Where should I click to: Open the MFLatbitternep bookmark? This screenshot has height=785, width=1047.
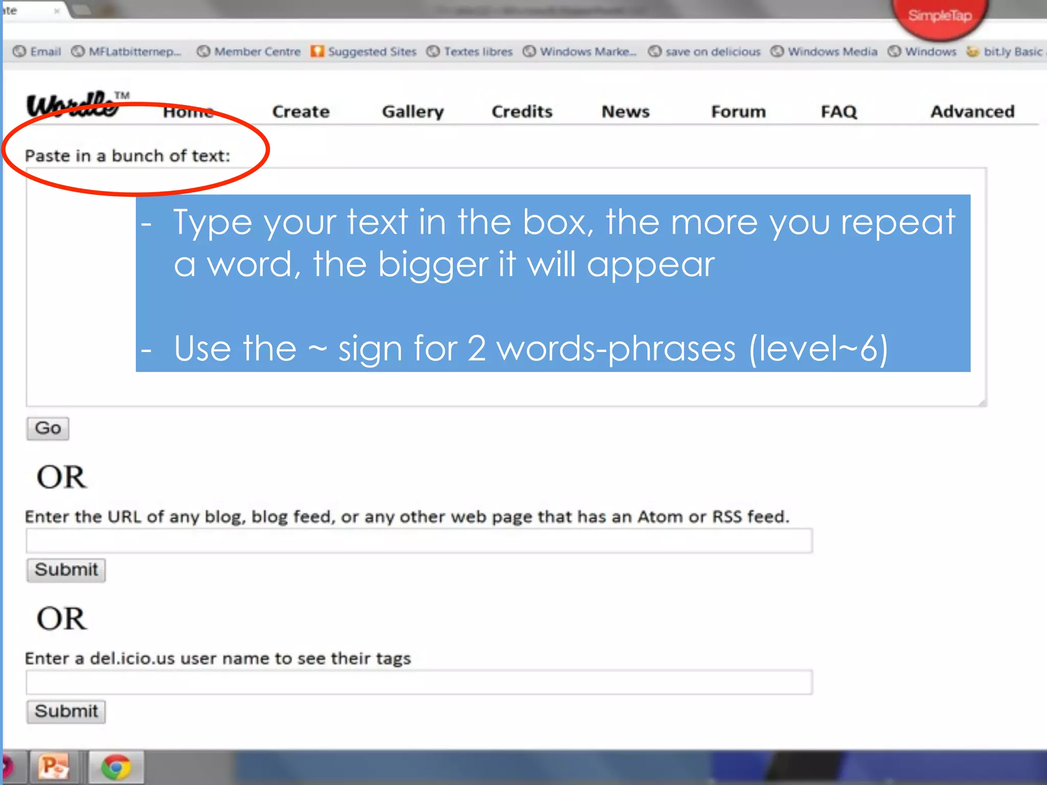[x=126, y=52]
